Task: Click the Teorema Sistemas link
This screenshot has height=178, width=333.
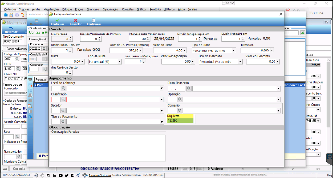Action: tap(100, 175)
